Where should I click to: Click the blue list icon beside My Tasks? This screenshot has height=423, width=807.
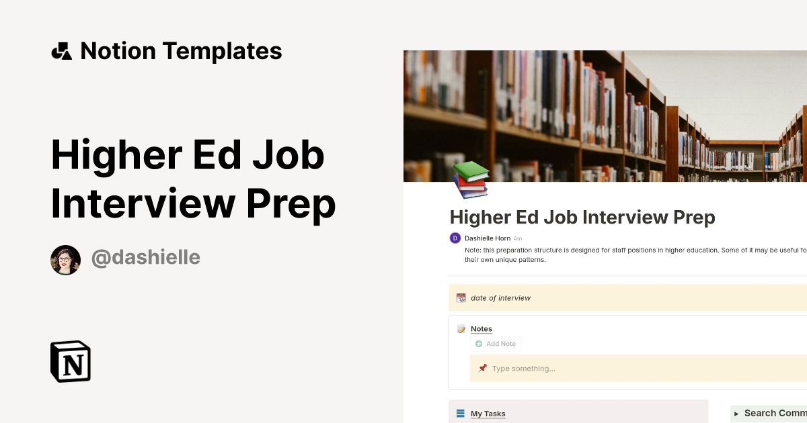459,413
